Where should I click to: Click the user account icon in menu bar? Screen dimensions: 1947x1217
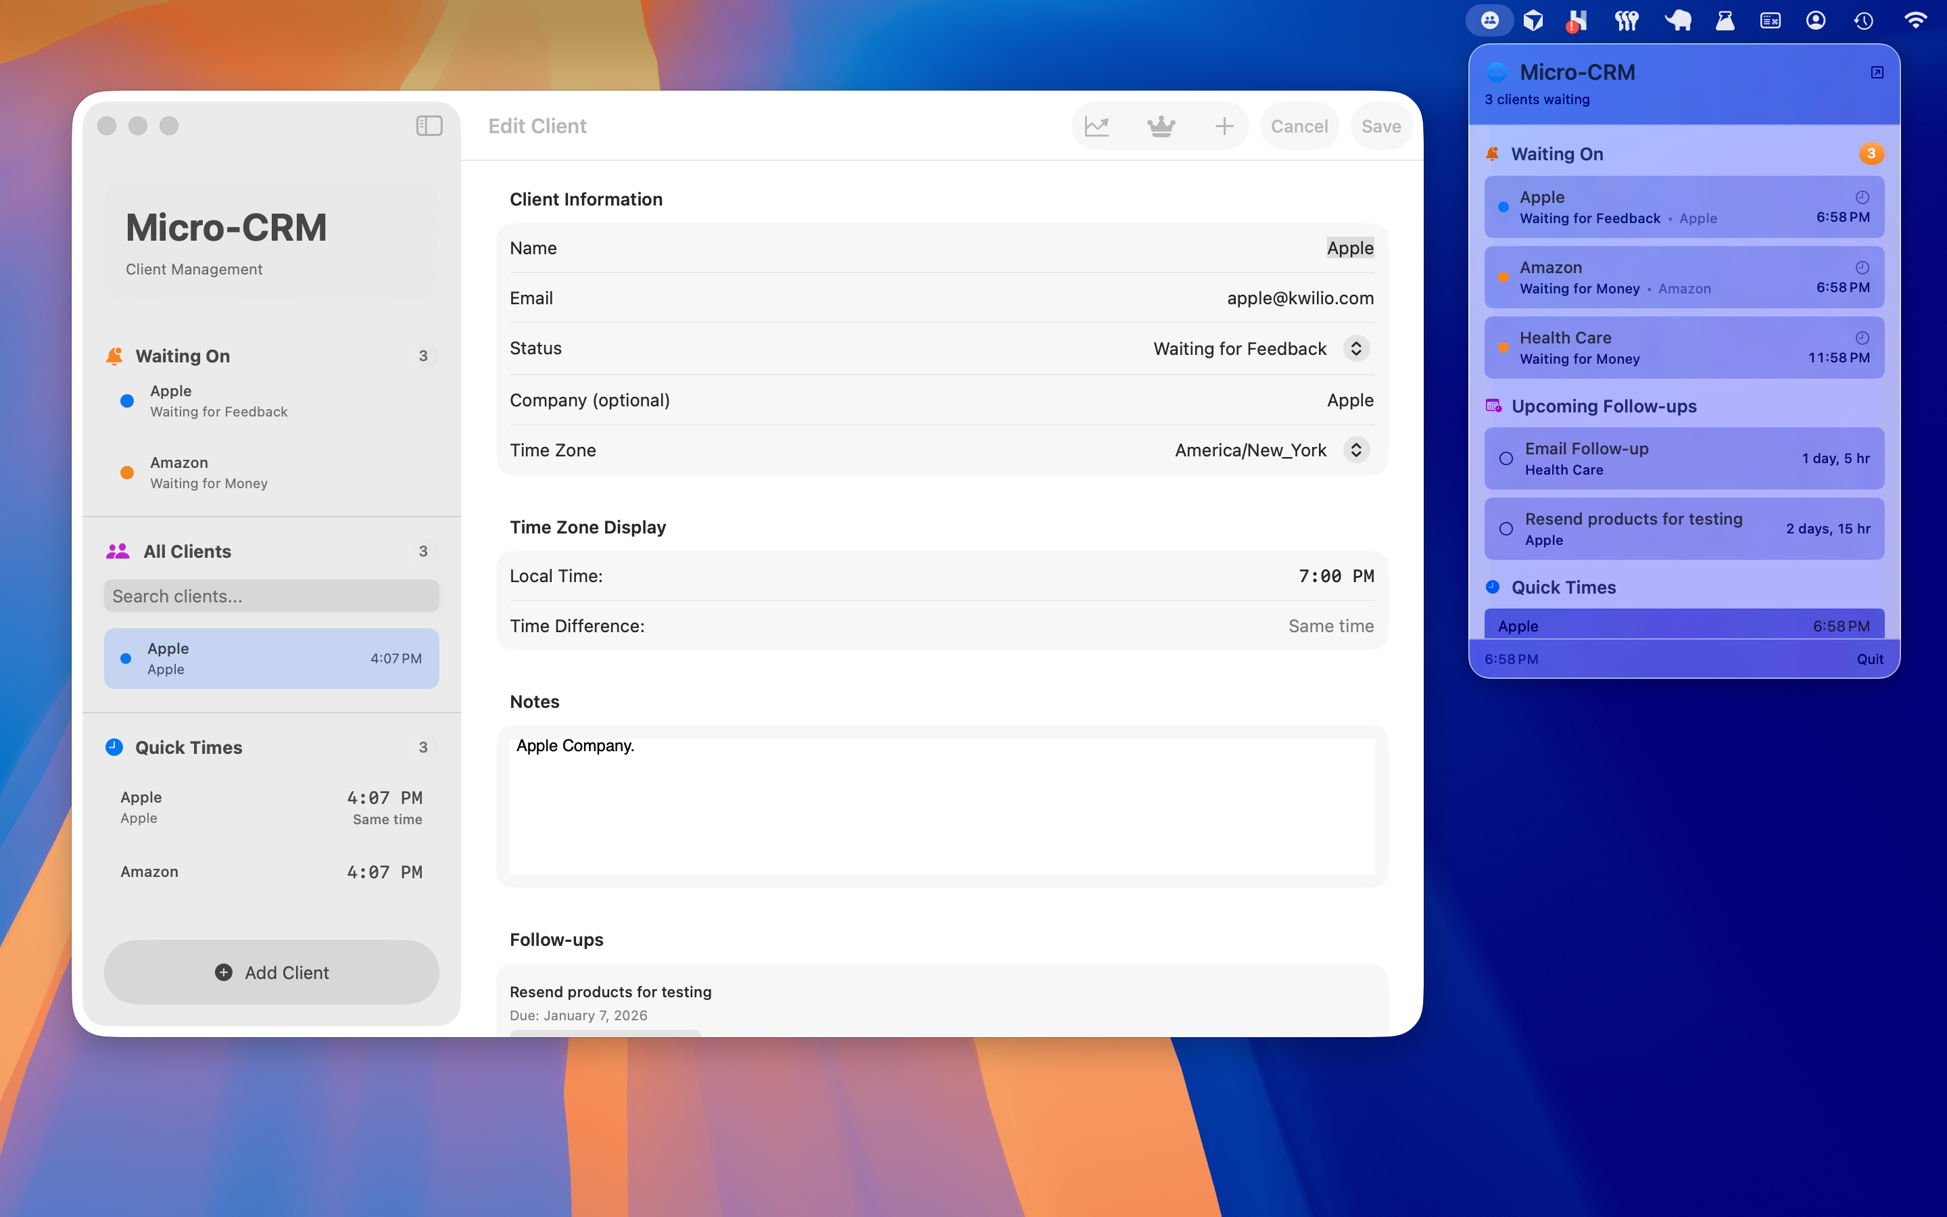point(1816,20)
